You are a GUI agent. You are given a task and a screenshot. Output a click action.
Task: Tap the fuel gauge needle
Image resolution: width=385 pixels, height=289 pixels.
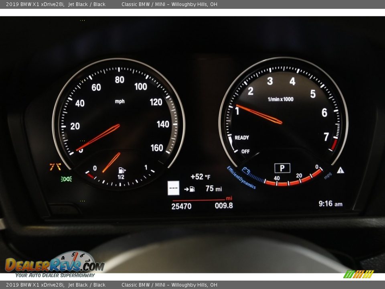coord(111,163)
